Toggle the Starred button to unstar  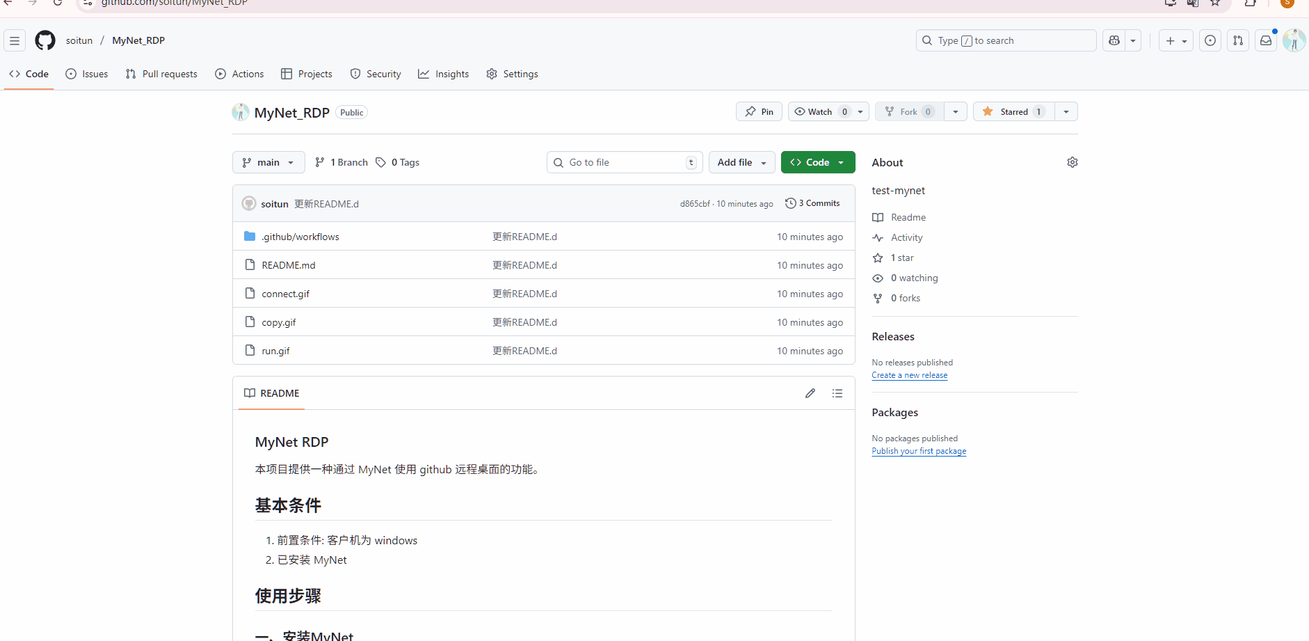pyautogui.click(x=1014, y=111)
